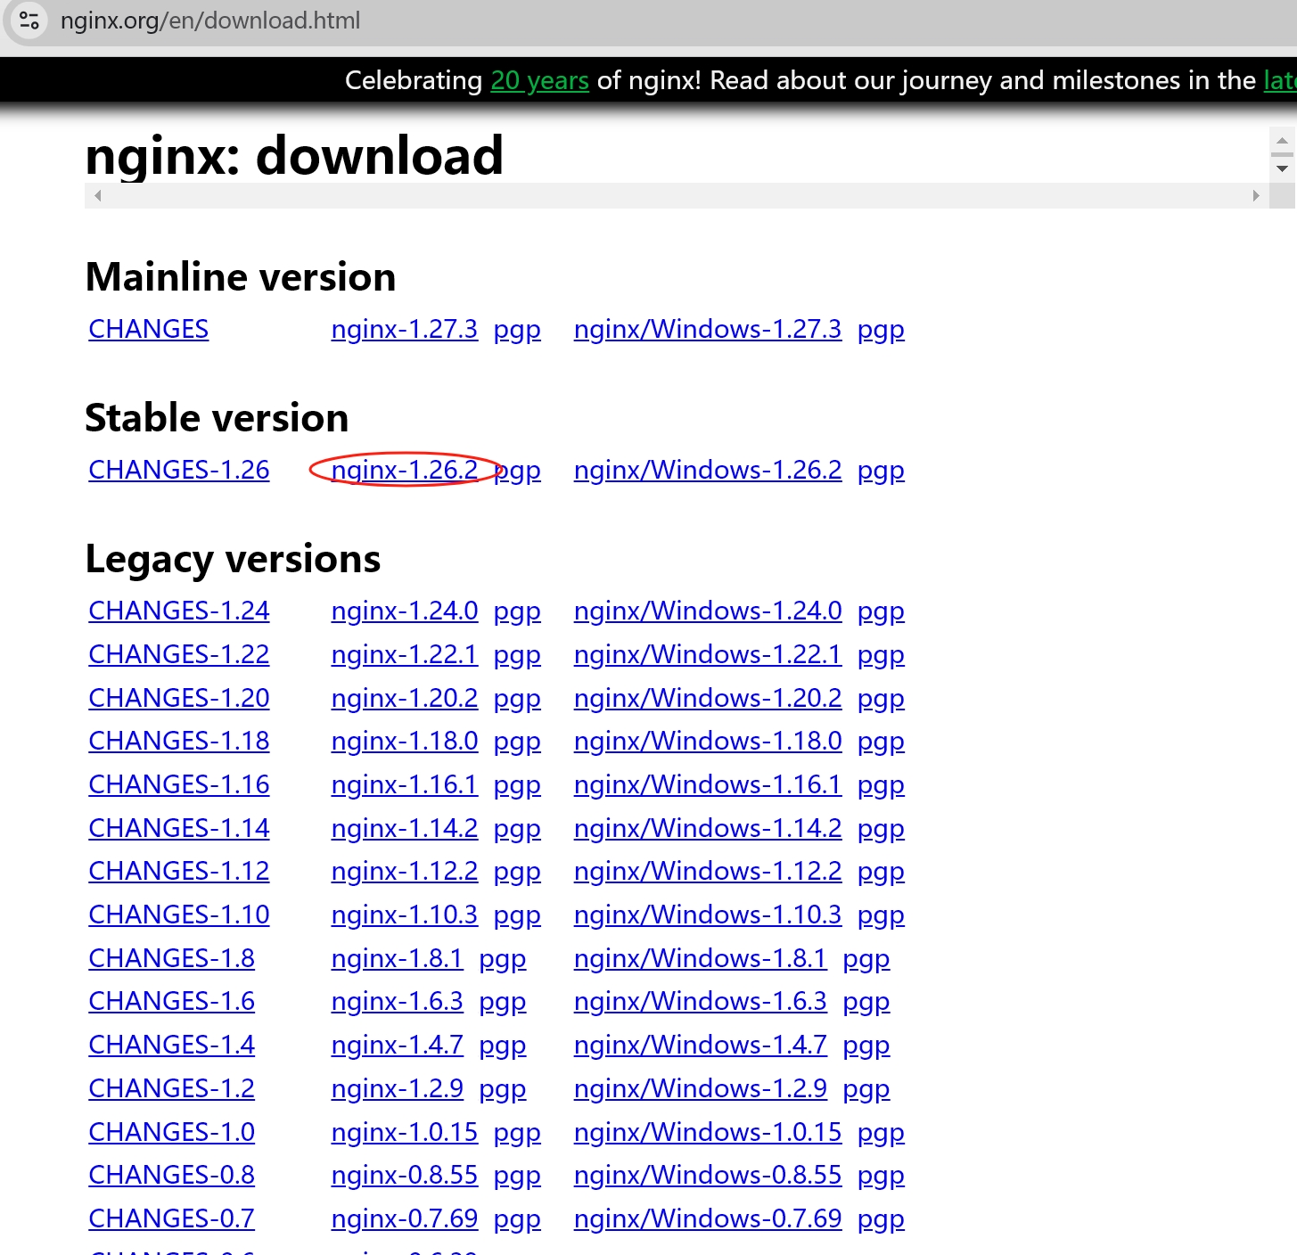The width and height of the screenshot is (1297, 1255).
Task: Download nginx-1.27.3 mainline source
Action: pyautogui.click(x=404, y=329)
